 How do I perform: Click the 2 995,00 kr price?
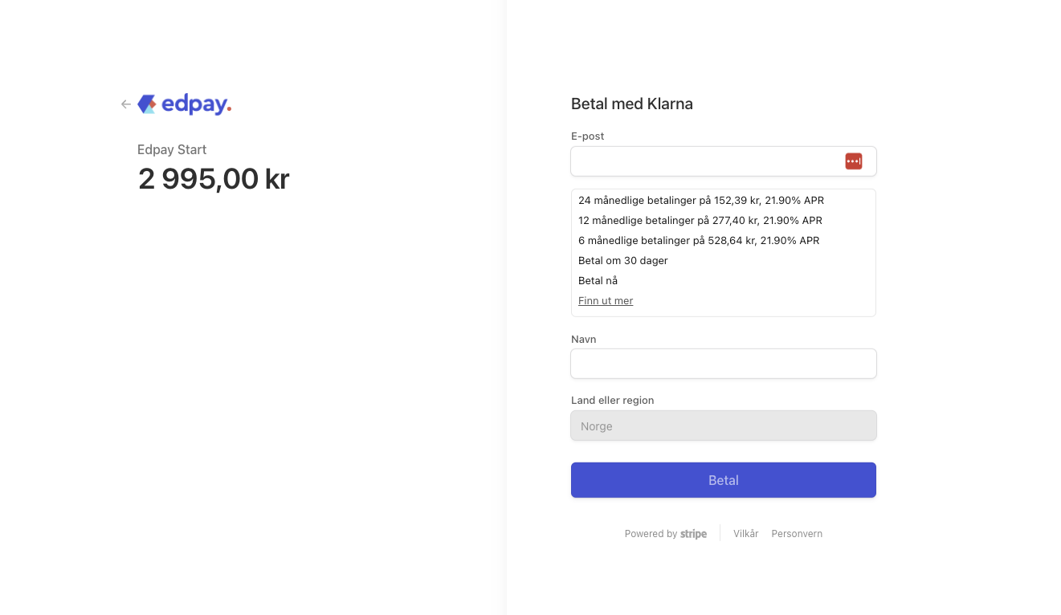point(214,179)
